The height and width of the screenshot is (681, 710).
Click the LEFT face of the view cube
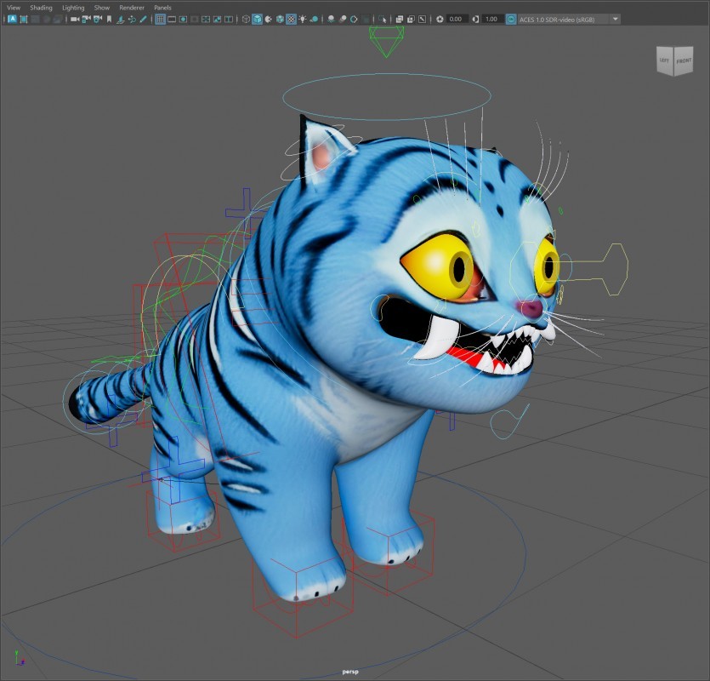(x=663, y=61)
